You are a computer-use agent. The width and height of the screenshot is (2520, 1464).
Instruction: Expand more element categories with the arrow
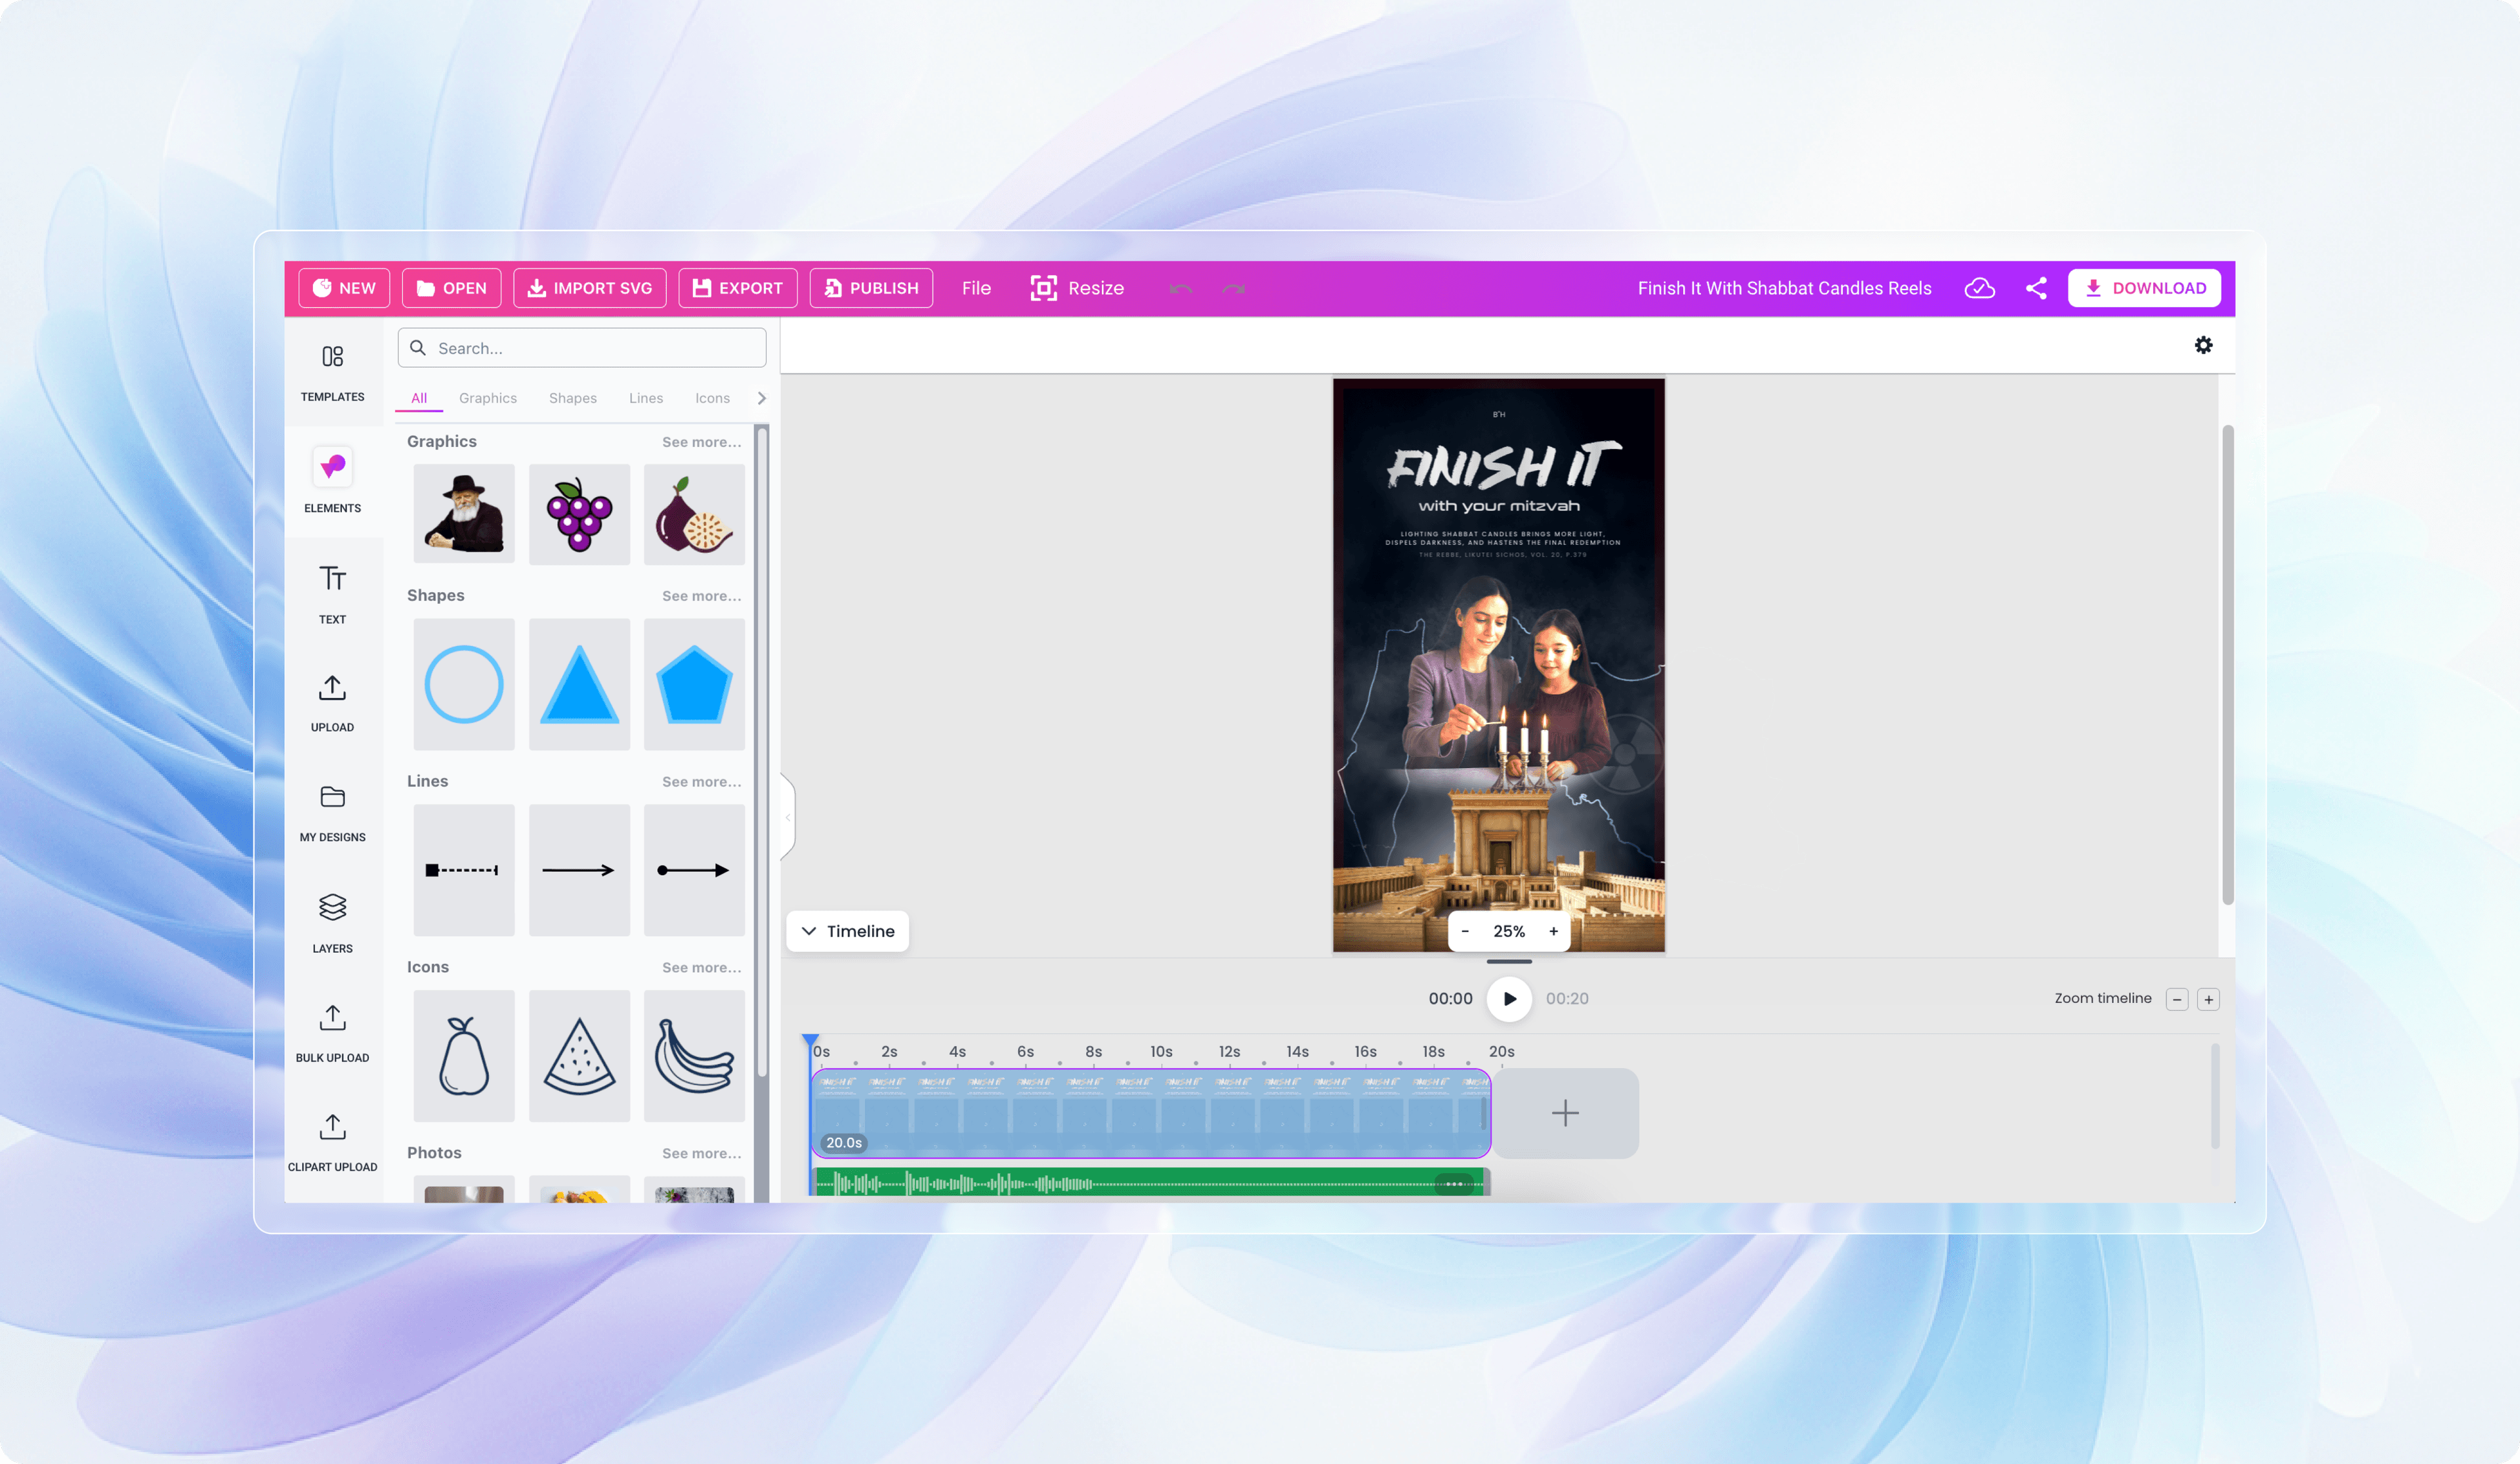tap(762, 397)
